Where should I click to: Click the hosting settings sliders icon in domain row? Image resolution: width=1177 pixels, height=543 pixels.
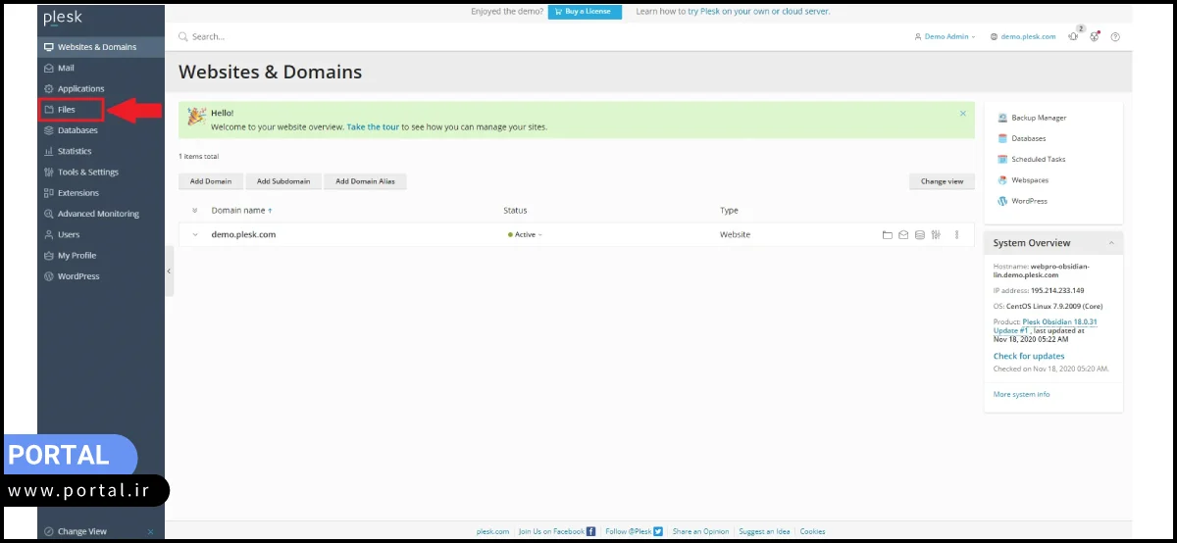[x=936, y=235]
